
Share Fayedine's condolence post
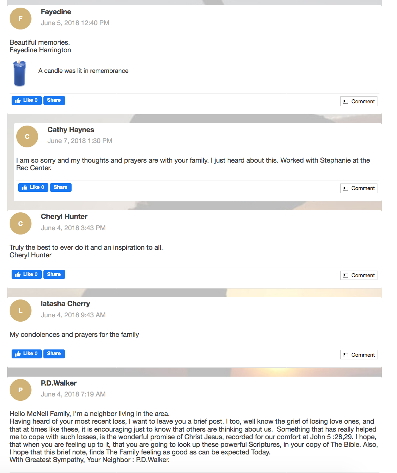tap(54, 100)
